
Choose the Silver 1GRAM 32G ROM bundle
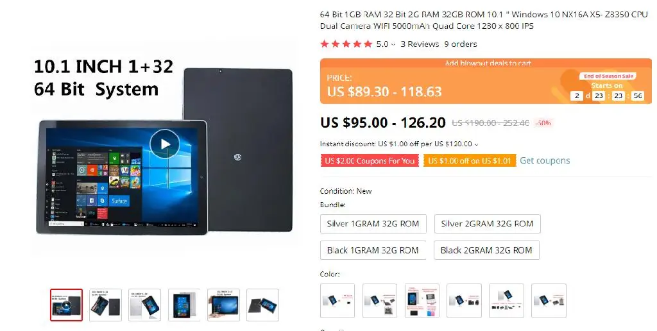click(373, 224)
